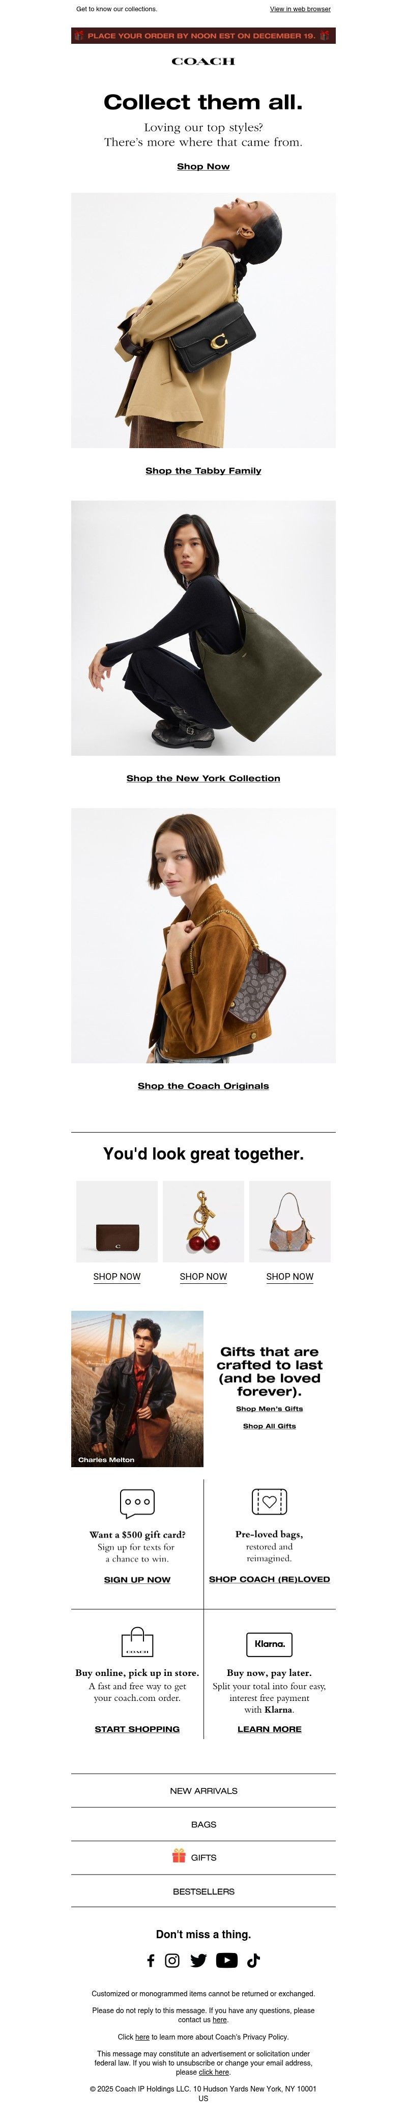Screen dimensions: 407x2119
Task: Click SIGN UP NOW for gift card
Action: [x=137, y=1579]
